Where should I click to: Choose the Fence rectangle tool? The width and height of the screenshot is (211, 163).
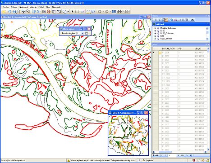click(x=77, y=11)
